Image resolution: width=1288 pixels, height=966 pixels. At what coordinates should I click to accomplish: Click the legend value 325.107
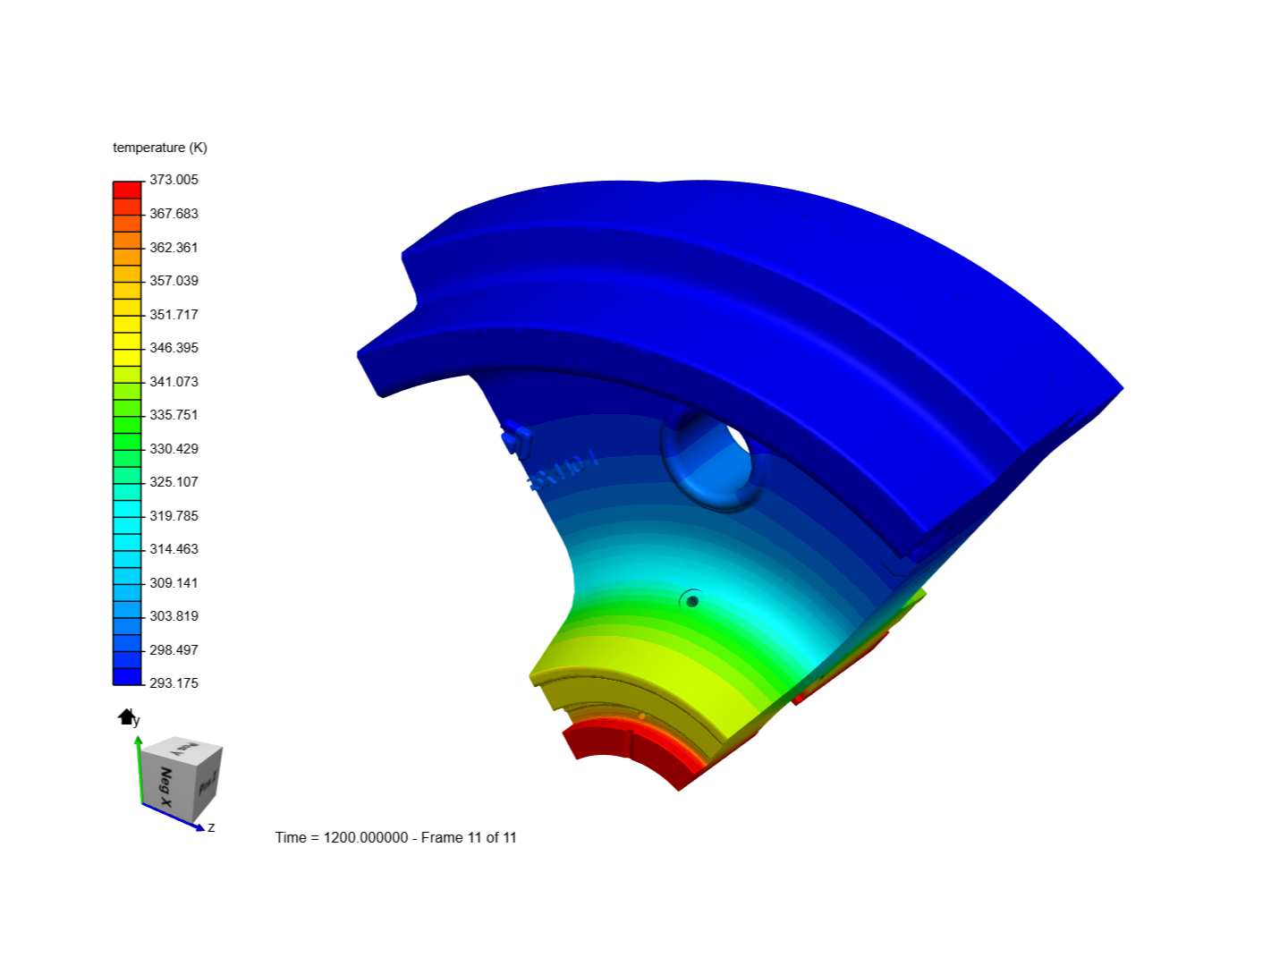(x=174, y=482)
